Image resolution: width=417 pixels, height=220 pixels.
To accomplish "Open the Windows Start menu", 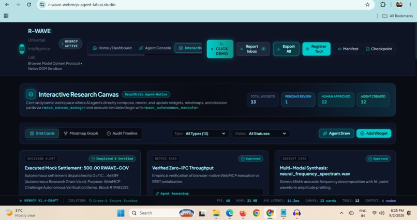I will tap(121, 213).
